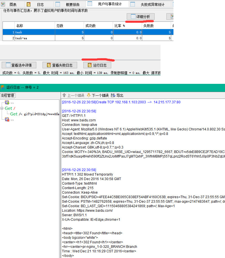Click the 运行日志 button
Viewport: 225px width, 258px height.
(97, 65)
